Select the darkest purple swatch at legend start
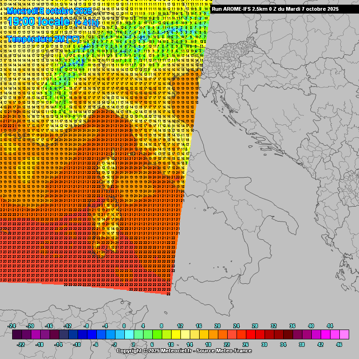This screenshot has height=359, width=359. pyautogui.click(x=17, y=334)
